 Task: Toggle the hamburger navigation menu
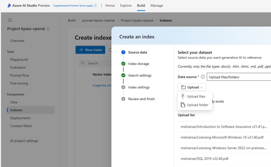click(x=10, y=20)
